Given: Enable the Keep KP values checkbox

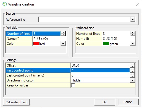Looking at the screenshot, I should [x=73, y=85].
